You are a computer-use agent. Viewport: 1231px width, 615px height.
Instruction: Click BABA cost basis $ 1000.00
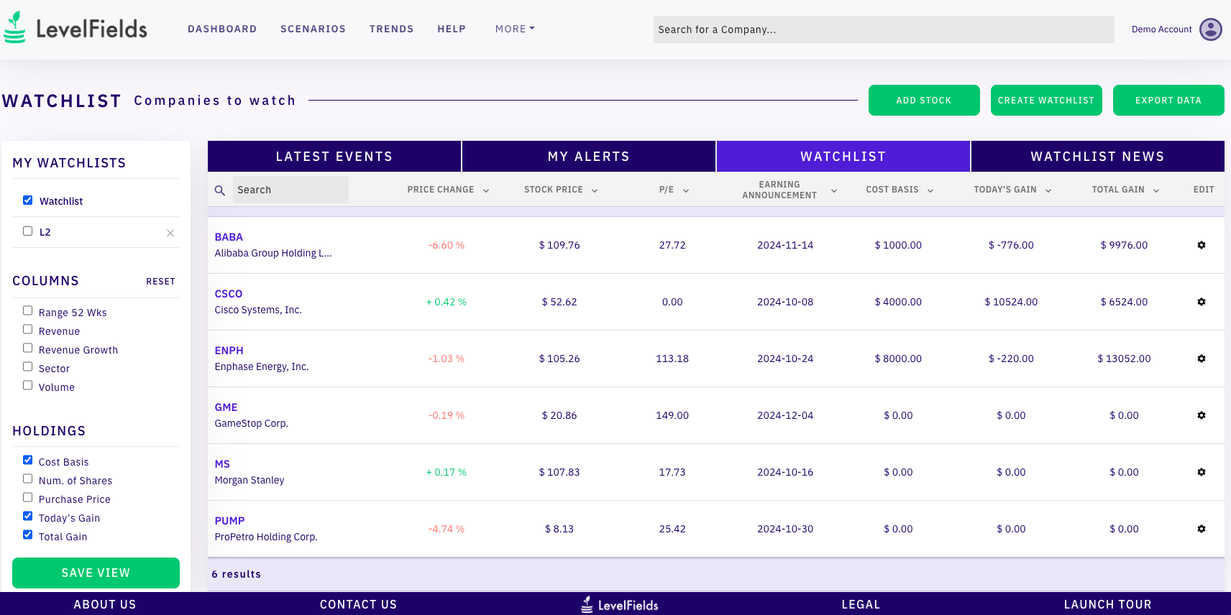(898, 245)
